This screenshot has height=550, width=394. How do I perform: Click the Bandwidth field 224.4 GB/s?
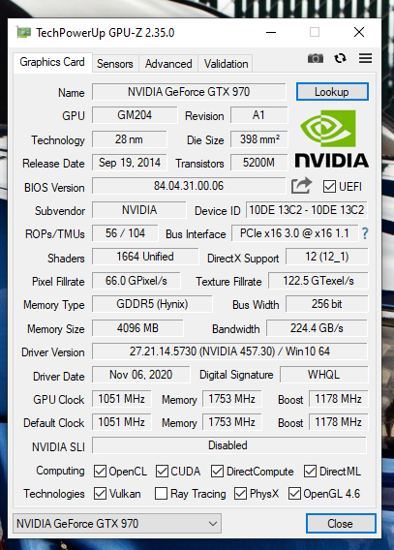coord(317,328)
